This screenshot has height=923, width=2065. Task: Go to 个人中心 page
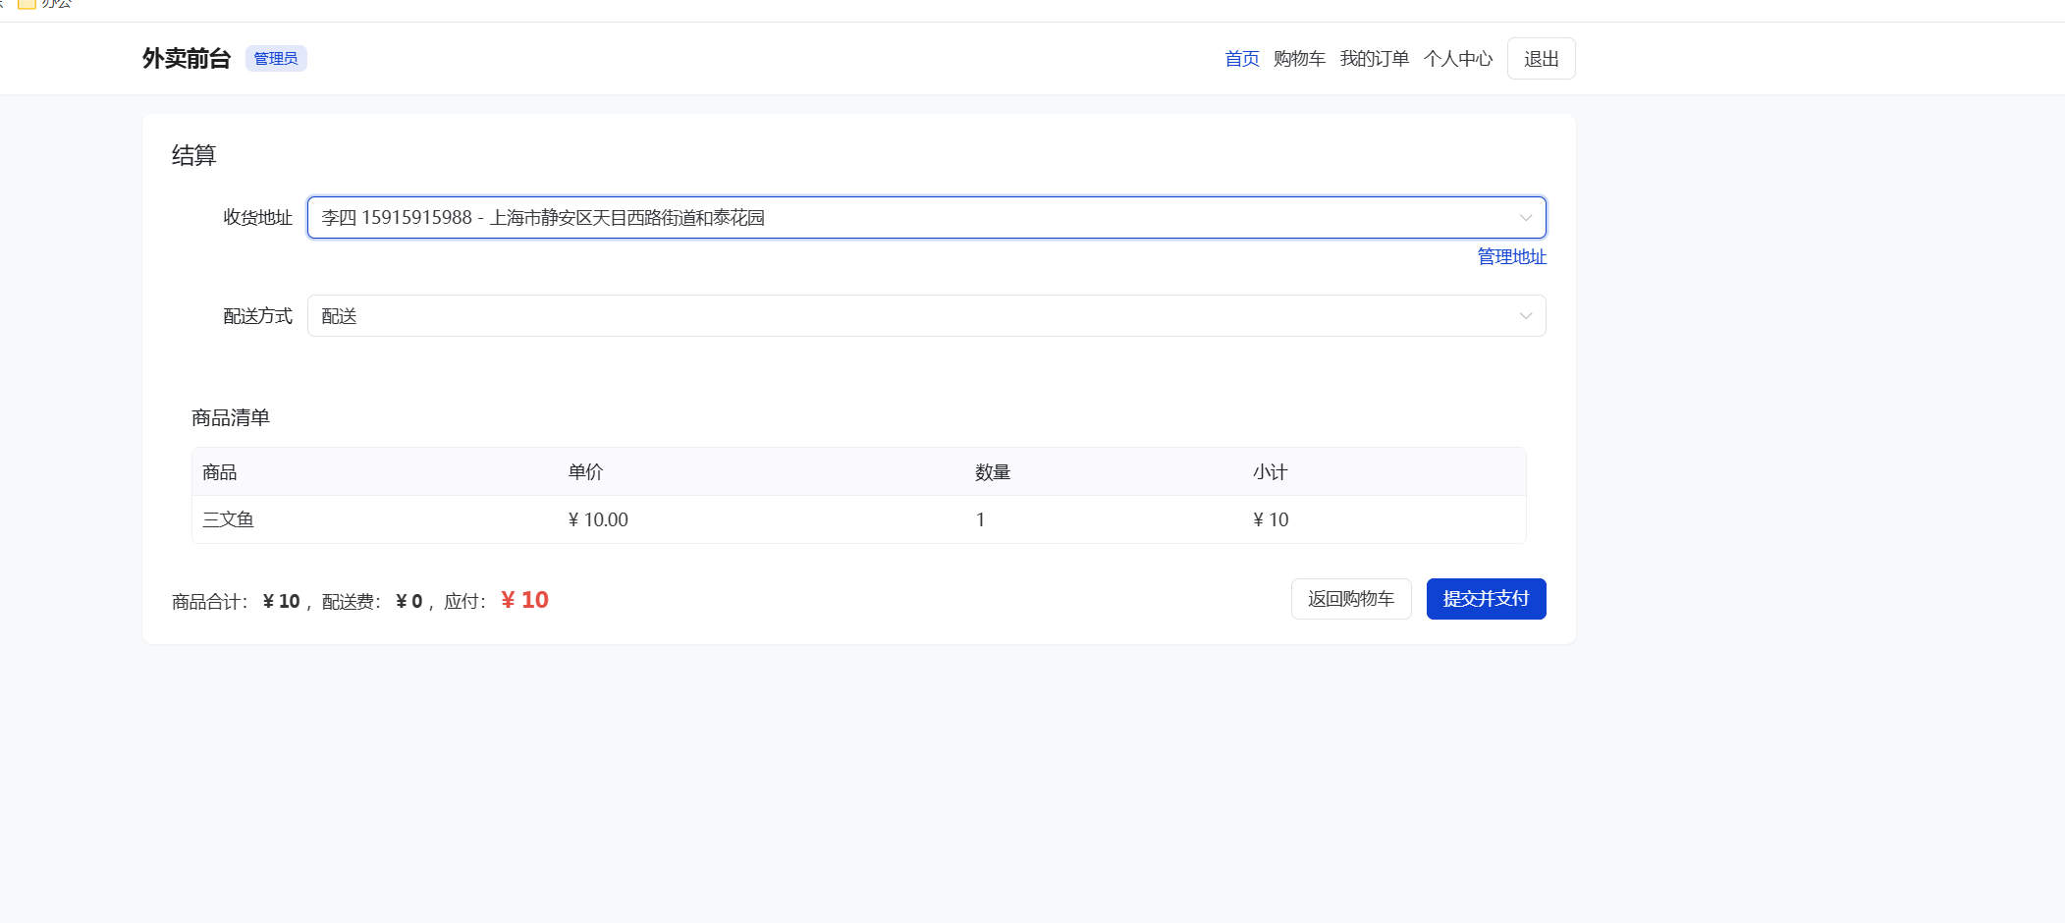[1457, 59]
